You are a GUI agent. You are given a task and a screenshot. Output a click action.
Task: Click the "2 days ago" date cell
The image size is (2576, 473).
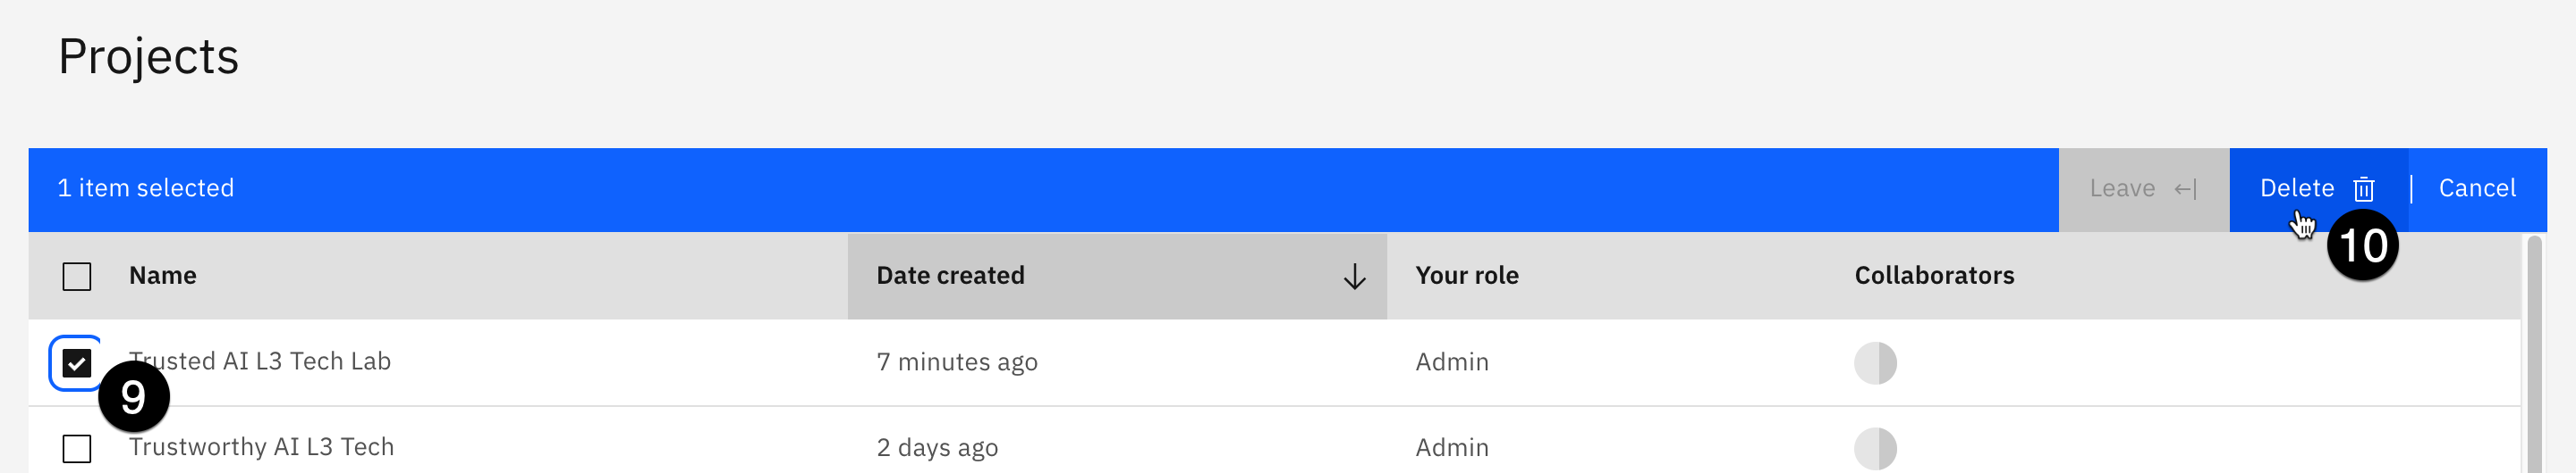click(x=937, y=448)
